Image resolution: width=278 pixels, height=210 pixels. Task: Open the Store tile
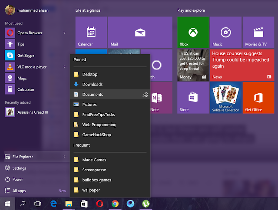coord(193,98)
